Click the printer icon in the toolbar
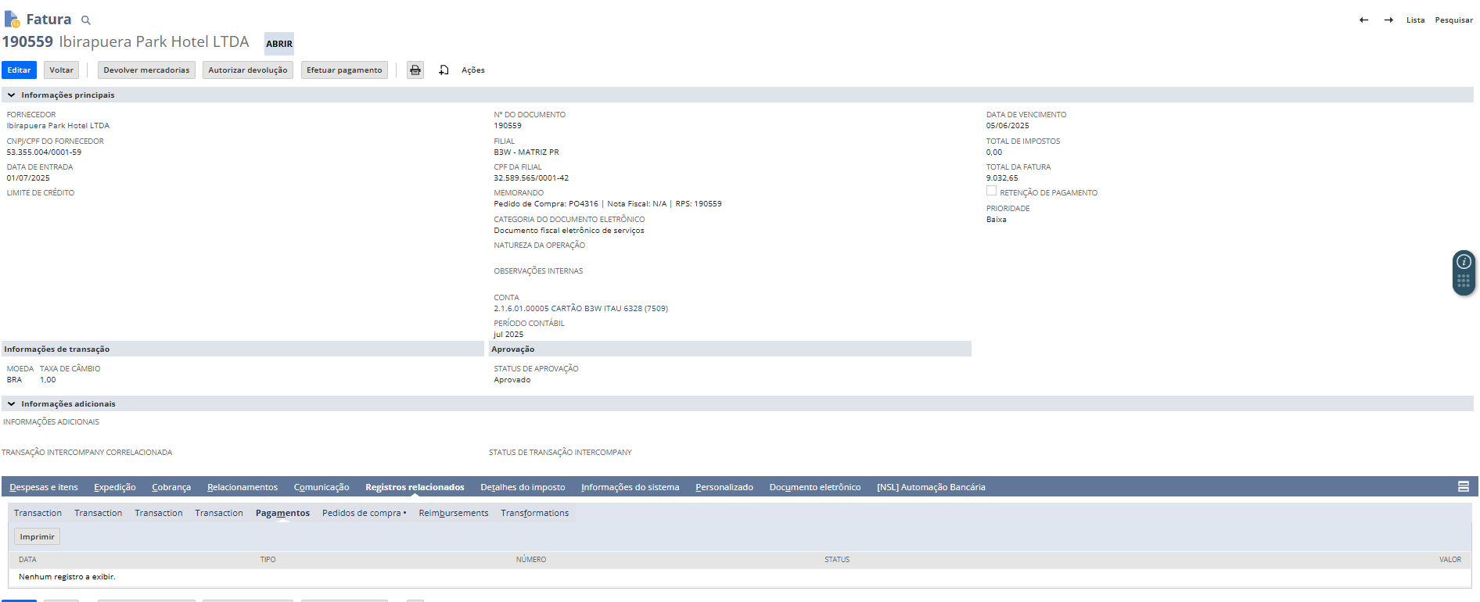This screenshot has height=602, width=1480. point(415,70)
